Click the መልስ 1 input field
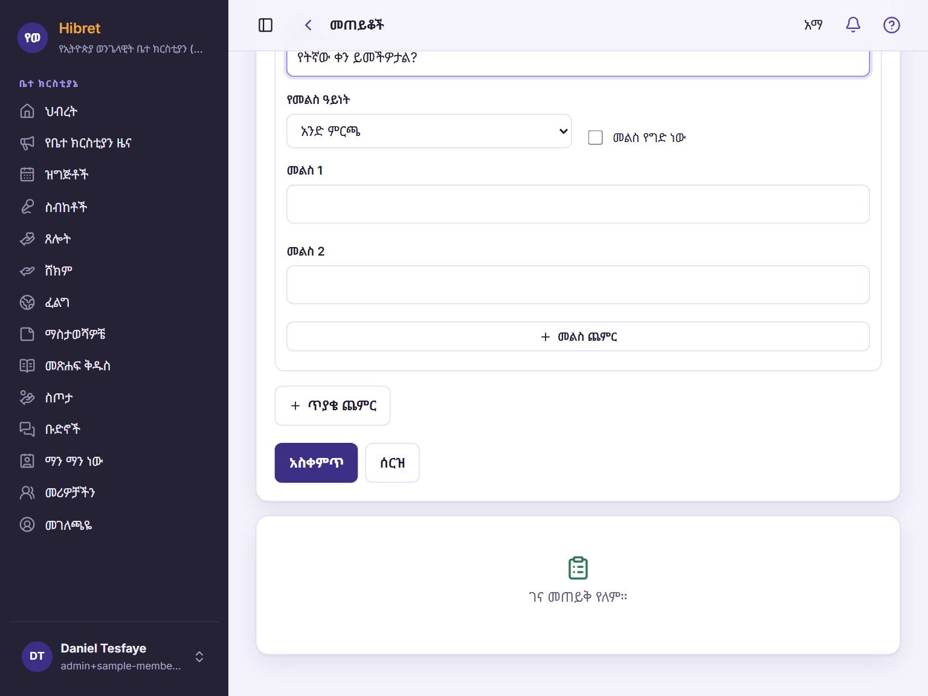Screen dimensions: 928x696 point(578,204)
